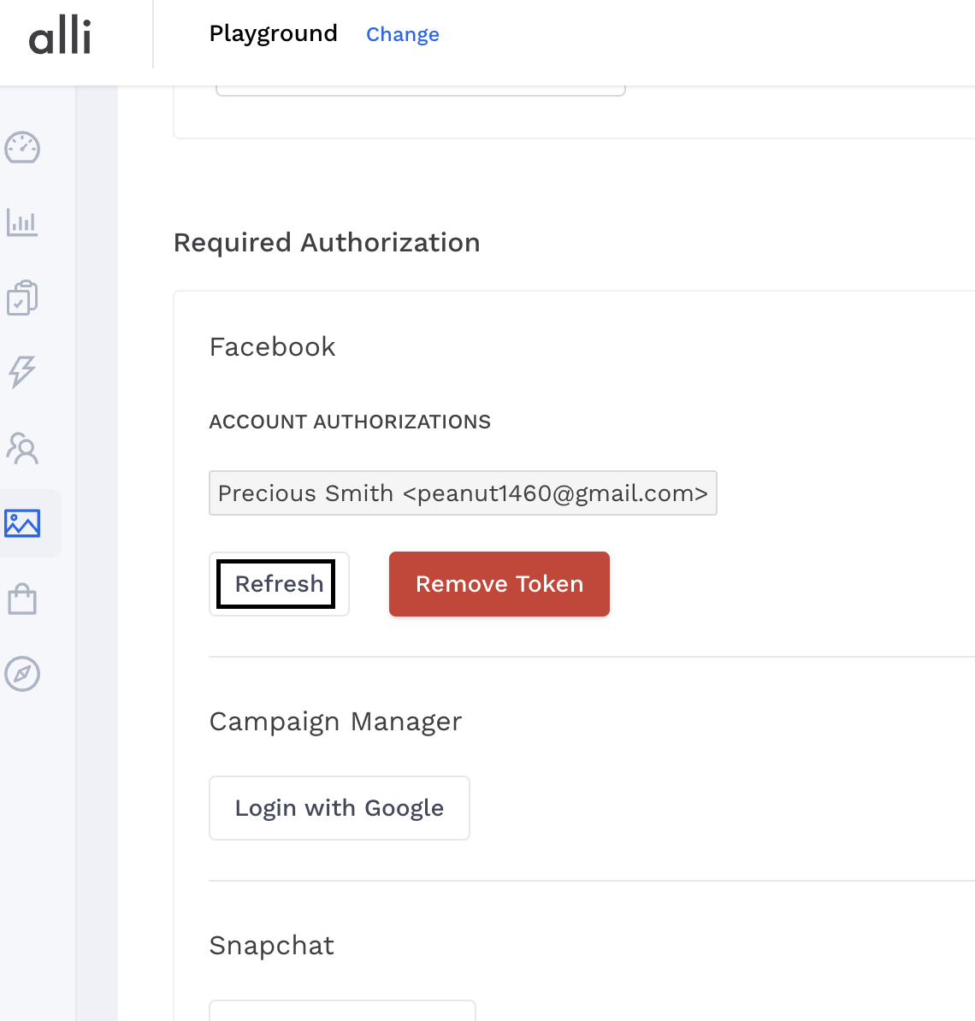
Task: Select the image/creative sidebar icon
Action: click(22, 522)
